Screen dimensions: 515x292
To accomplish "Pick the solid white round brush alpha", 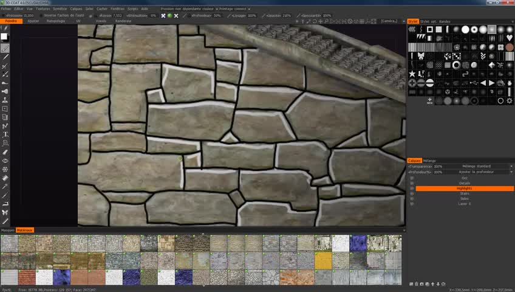I will pyautogui.click(x=465, y=30).
